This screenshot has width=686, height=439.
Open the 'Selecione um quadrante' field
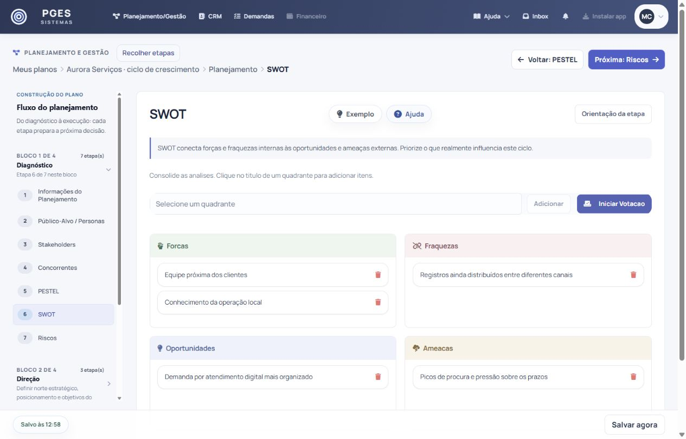336,204
